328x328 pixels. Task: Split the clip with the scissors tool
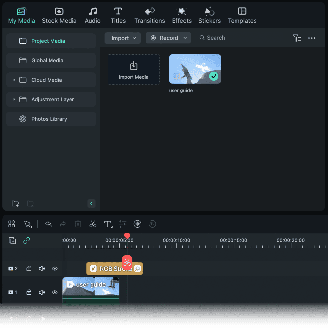click(93, 224)
